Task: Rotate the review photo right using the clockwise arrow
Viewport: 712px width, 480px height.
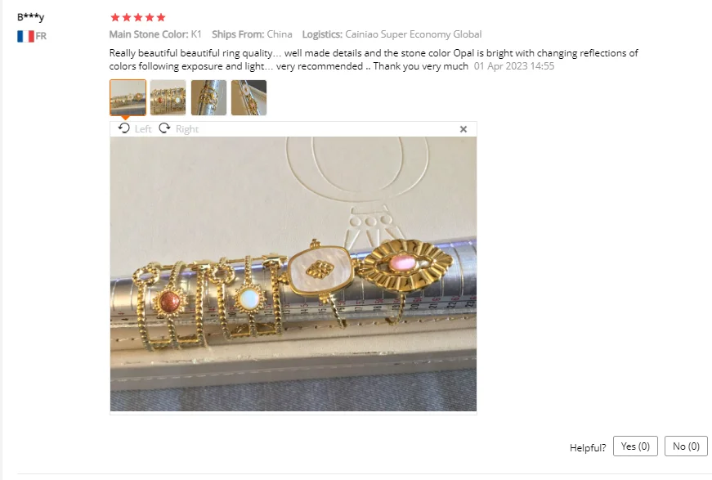Action: point(164,128)
